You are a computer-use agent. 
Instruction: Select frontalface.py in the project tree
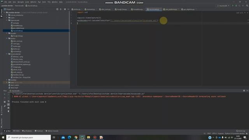pyautogui.click(x=17, y=26)
